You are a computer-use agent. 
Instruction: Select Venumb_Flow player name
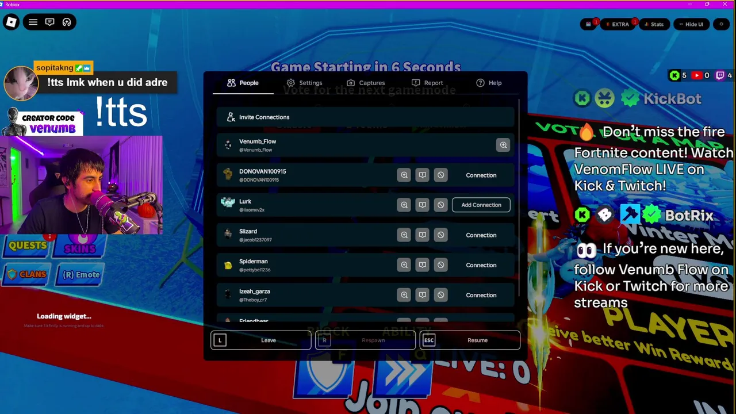[258, 141]
